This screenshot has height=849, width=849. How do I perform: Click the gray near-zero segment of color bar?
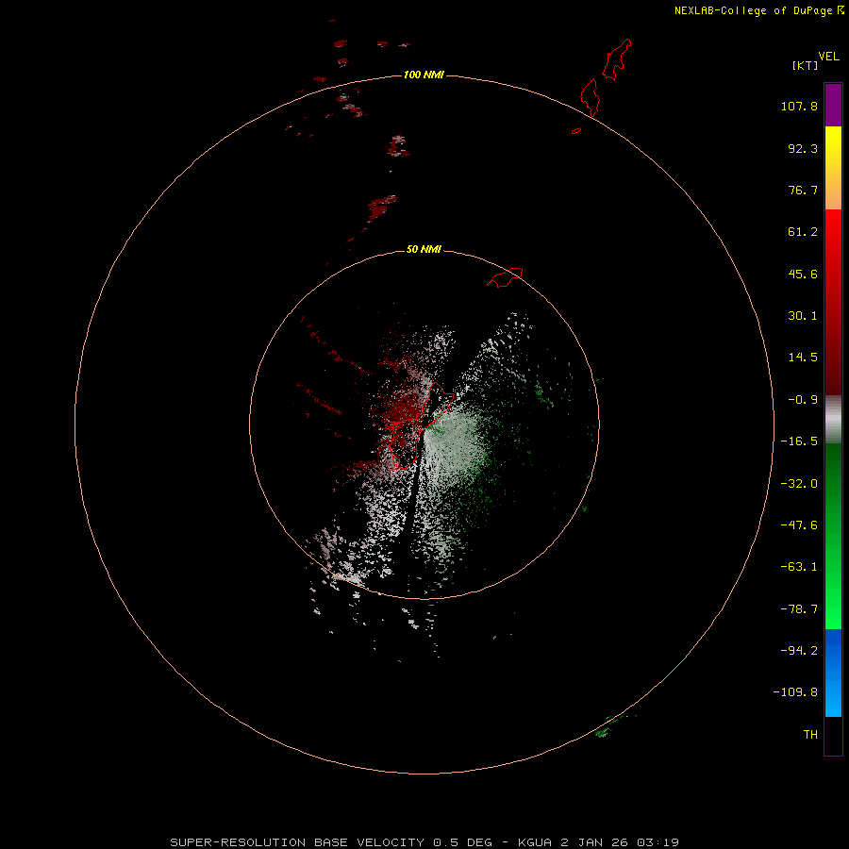(x=833, y=420)
